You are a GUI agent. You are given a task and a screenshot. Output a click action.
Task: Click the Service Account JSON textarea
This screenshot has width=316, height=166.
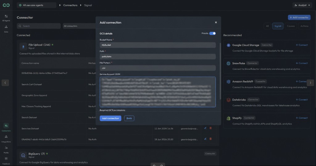point(158,92)
